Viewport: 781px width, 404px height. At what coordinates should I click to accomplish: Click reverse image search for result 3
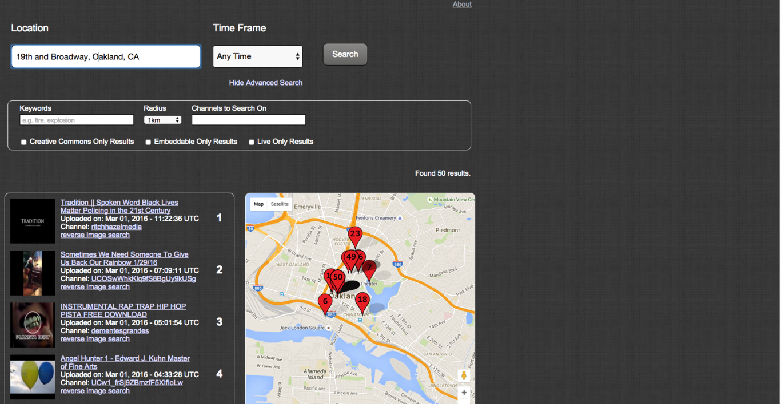[95, 338]
